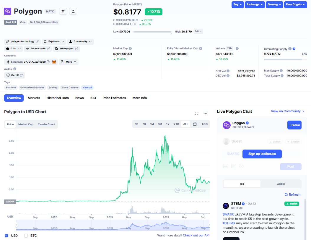
Task: Select the 1D chart range
Action: 137,124
